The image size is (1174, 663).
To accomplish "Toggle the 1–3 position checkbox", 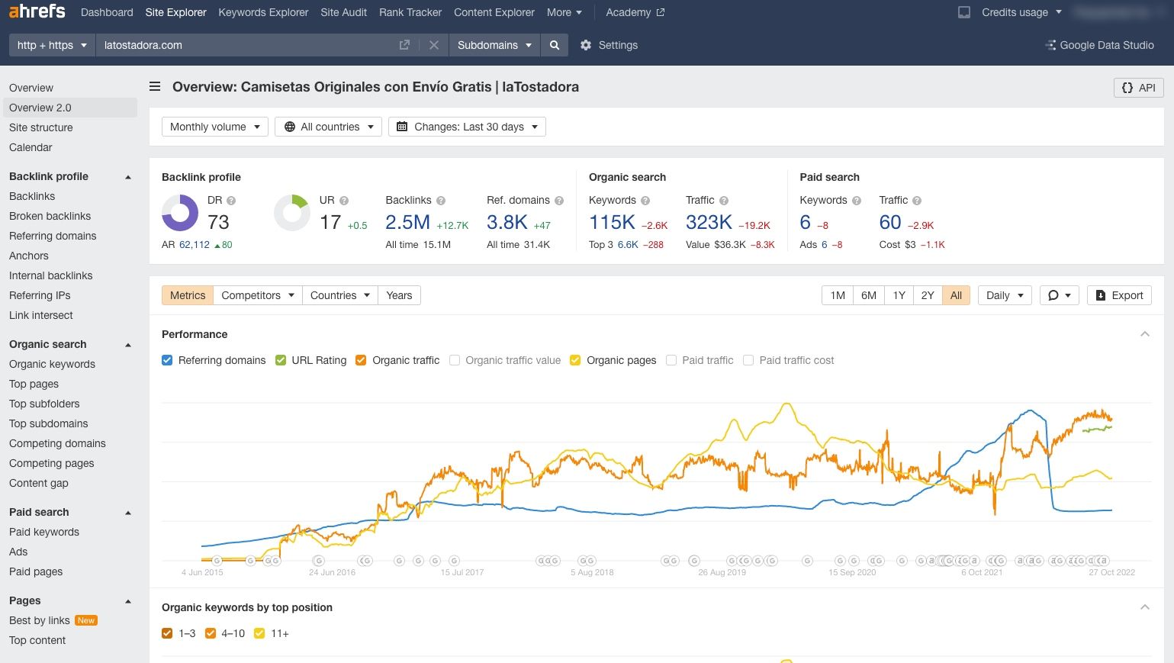I will pos(167,633).
